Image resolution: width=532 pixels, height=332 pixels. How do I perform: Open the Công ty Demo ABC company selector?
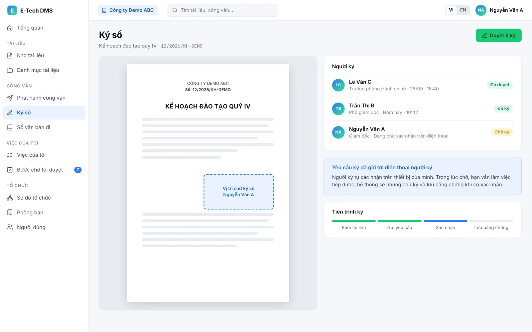tap(128, 10)
